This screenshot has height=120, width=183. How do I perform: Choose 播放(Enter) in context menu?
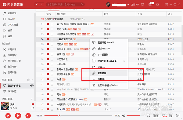click(x=109, y=49)
